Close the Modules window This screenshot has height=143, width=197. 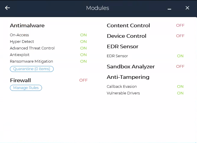tap(187, 8)
